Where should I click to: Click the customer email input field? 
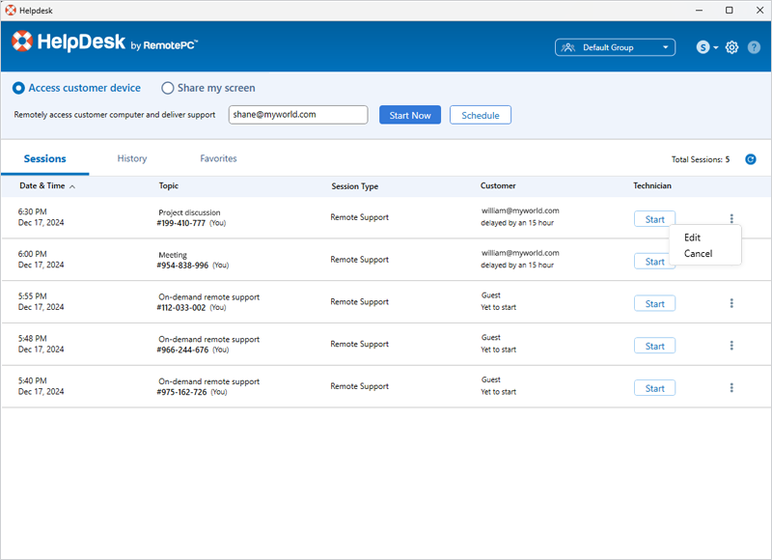(298, 115)
